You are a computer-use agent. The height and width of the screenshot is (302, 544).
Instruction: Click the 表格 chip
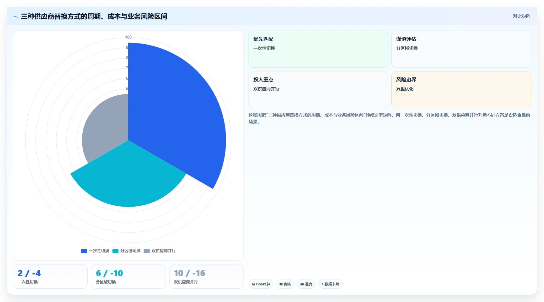coord(285,284)
